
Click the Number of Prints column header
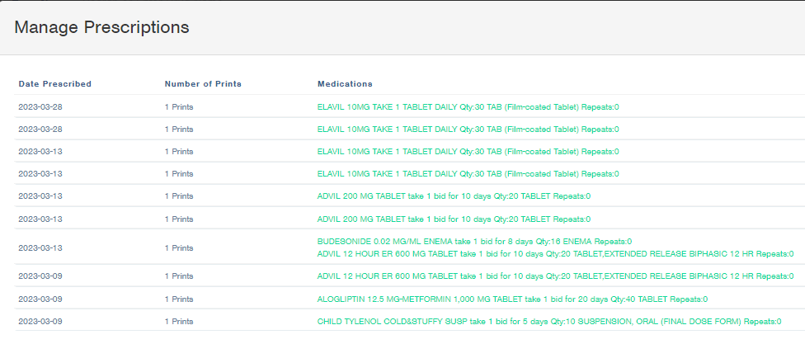[x=203, y=84]
